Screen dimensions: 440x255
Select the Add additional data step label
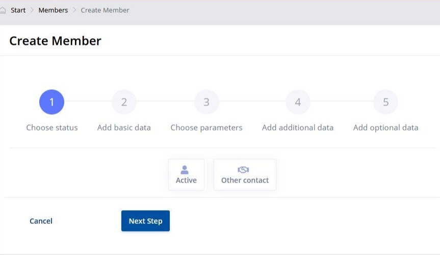[298, 127]
